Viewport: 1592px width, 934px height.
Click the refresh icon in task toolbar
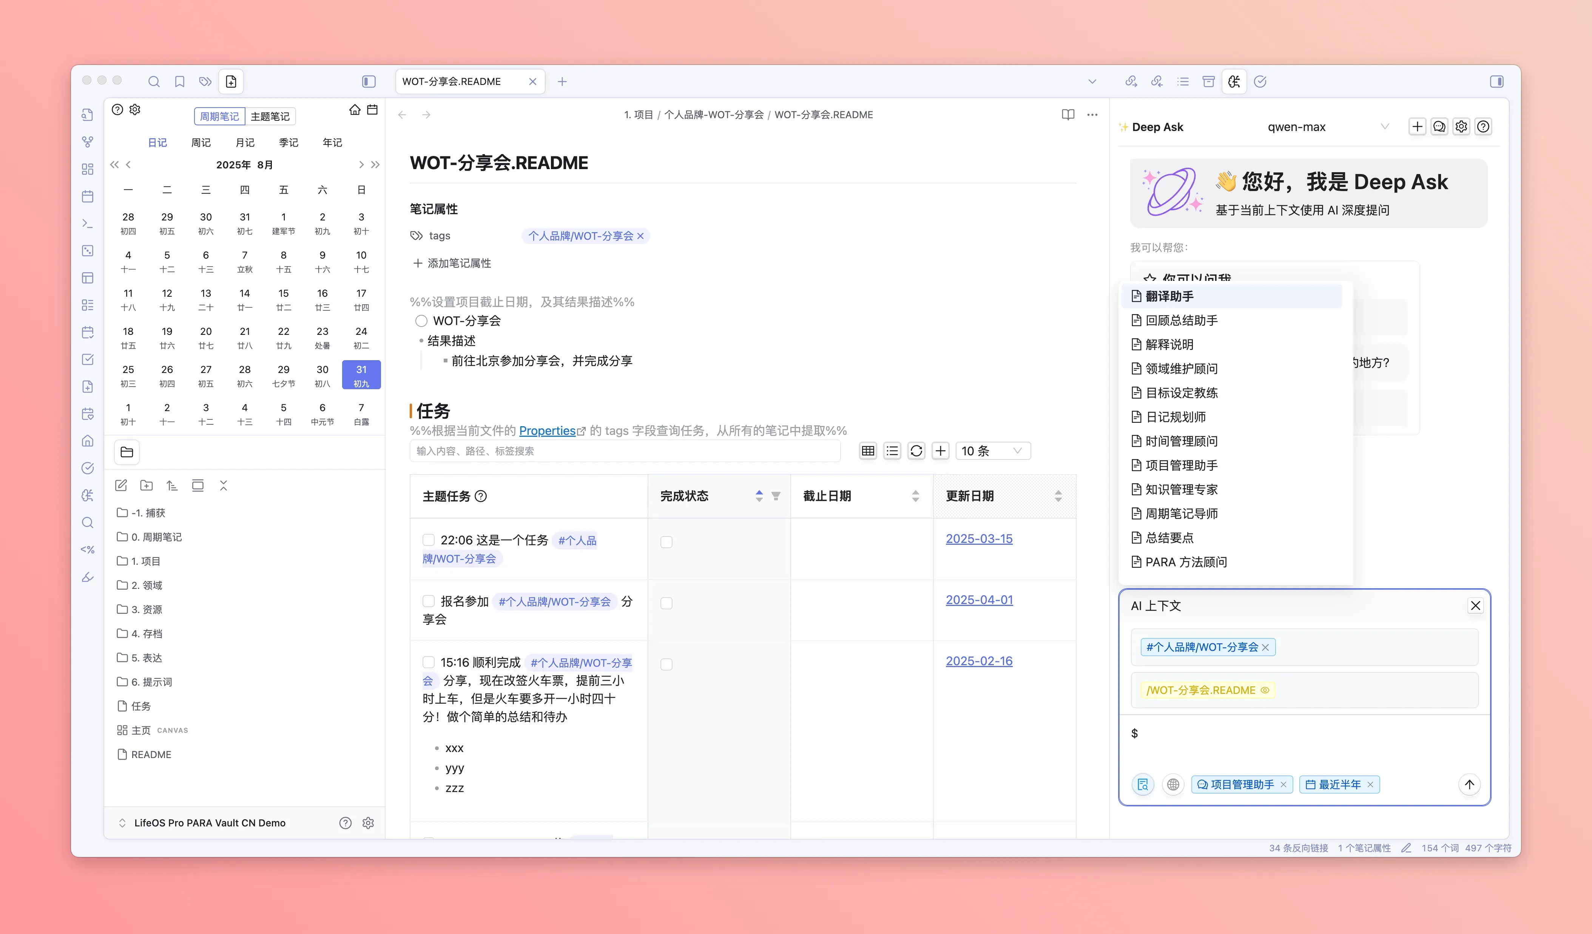click(x=916, y=451)
